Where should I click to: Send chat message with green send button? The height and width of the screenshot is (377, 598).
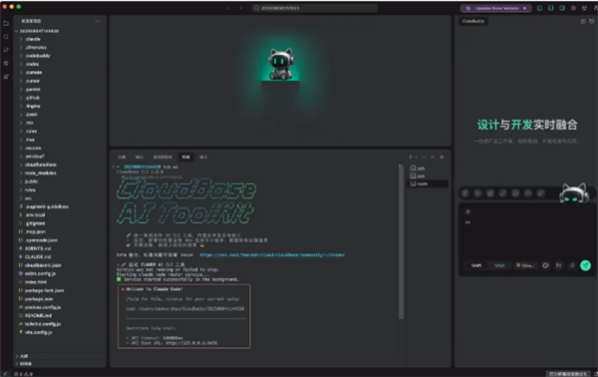585,265
